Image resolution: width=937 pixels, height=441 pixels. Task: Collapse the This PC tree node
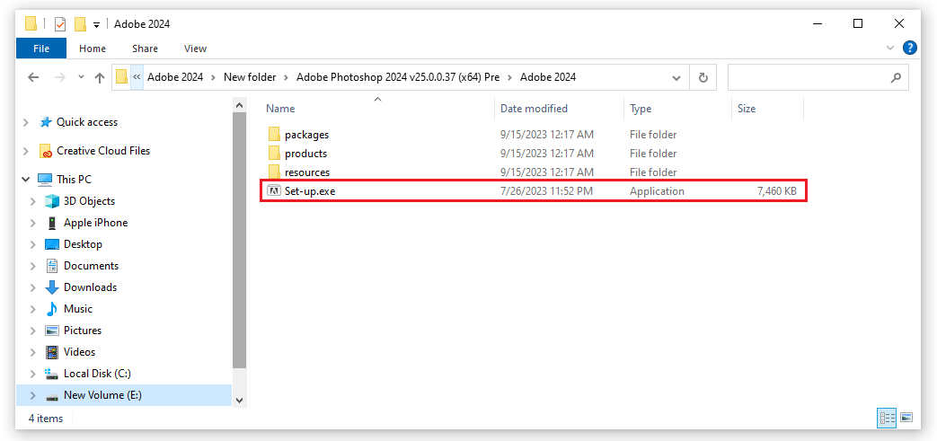pyautogui.click(x=26, y=180)
